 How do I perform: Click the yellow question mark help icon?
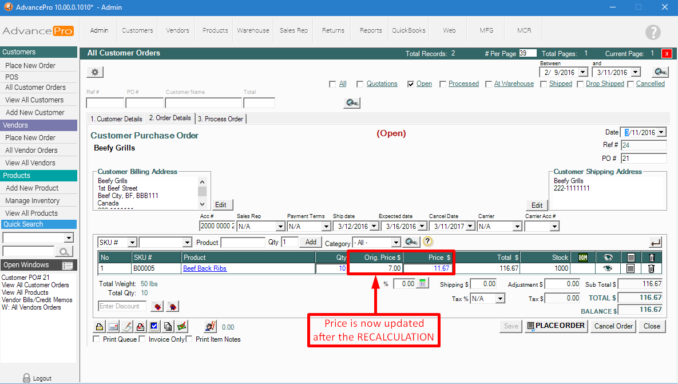tap(427, 242)
